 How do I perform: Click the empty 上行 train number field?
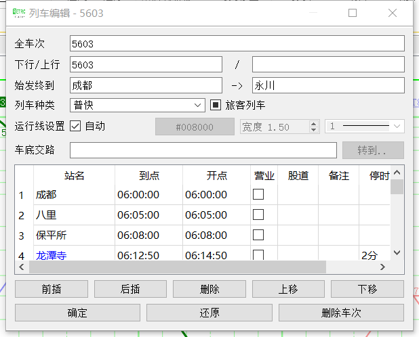coord(328,64)
